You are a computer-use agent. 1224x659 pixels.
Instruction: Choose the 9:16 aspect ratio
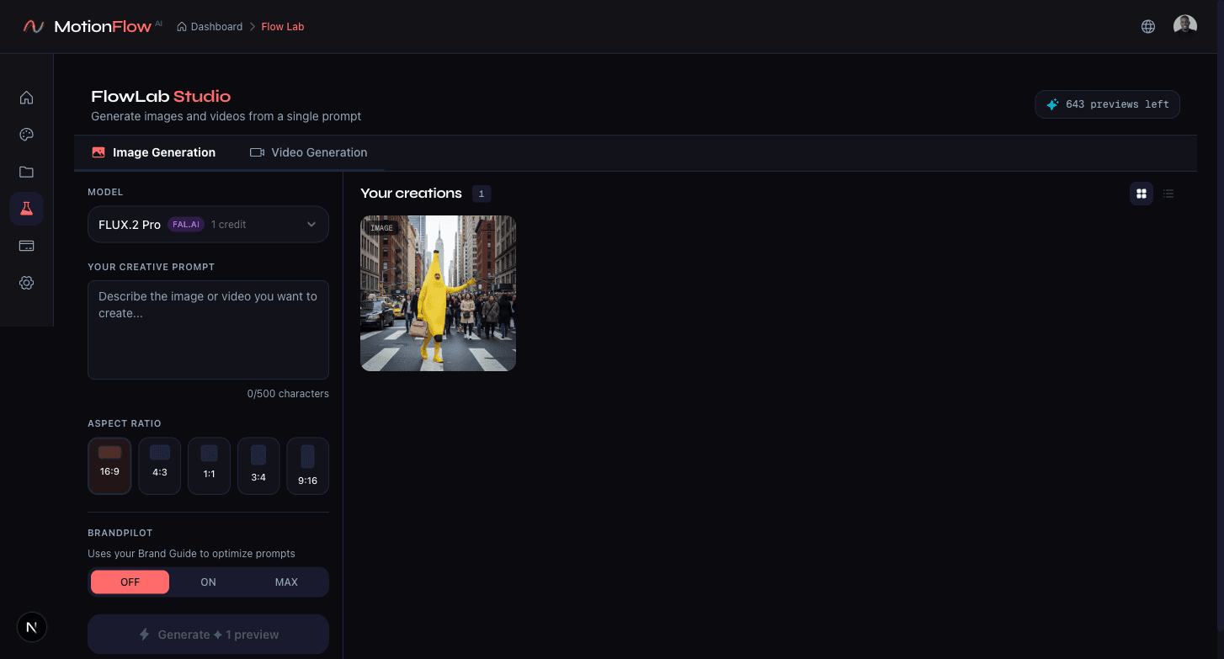tap(307, 465)
